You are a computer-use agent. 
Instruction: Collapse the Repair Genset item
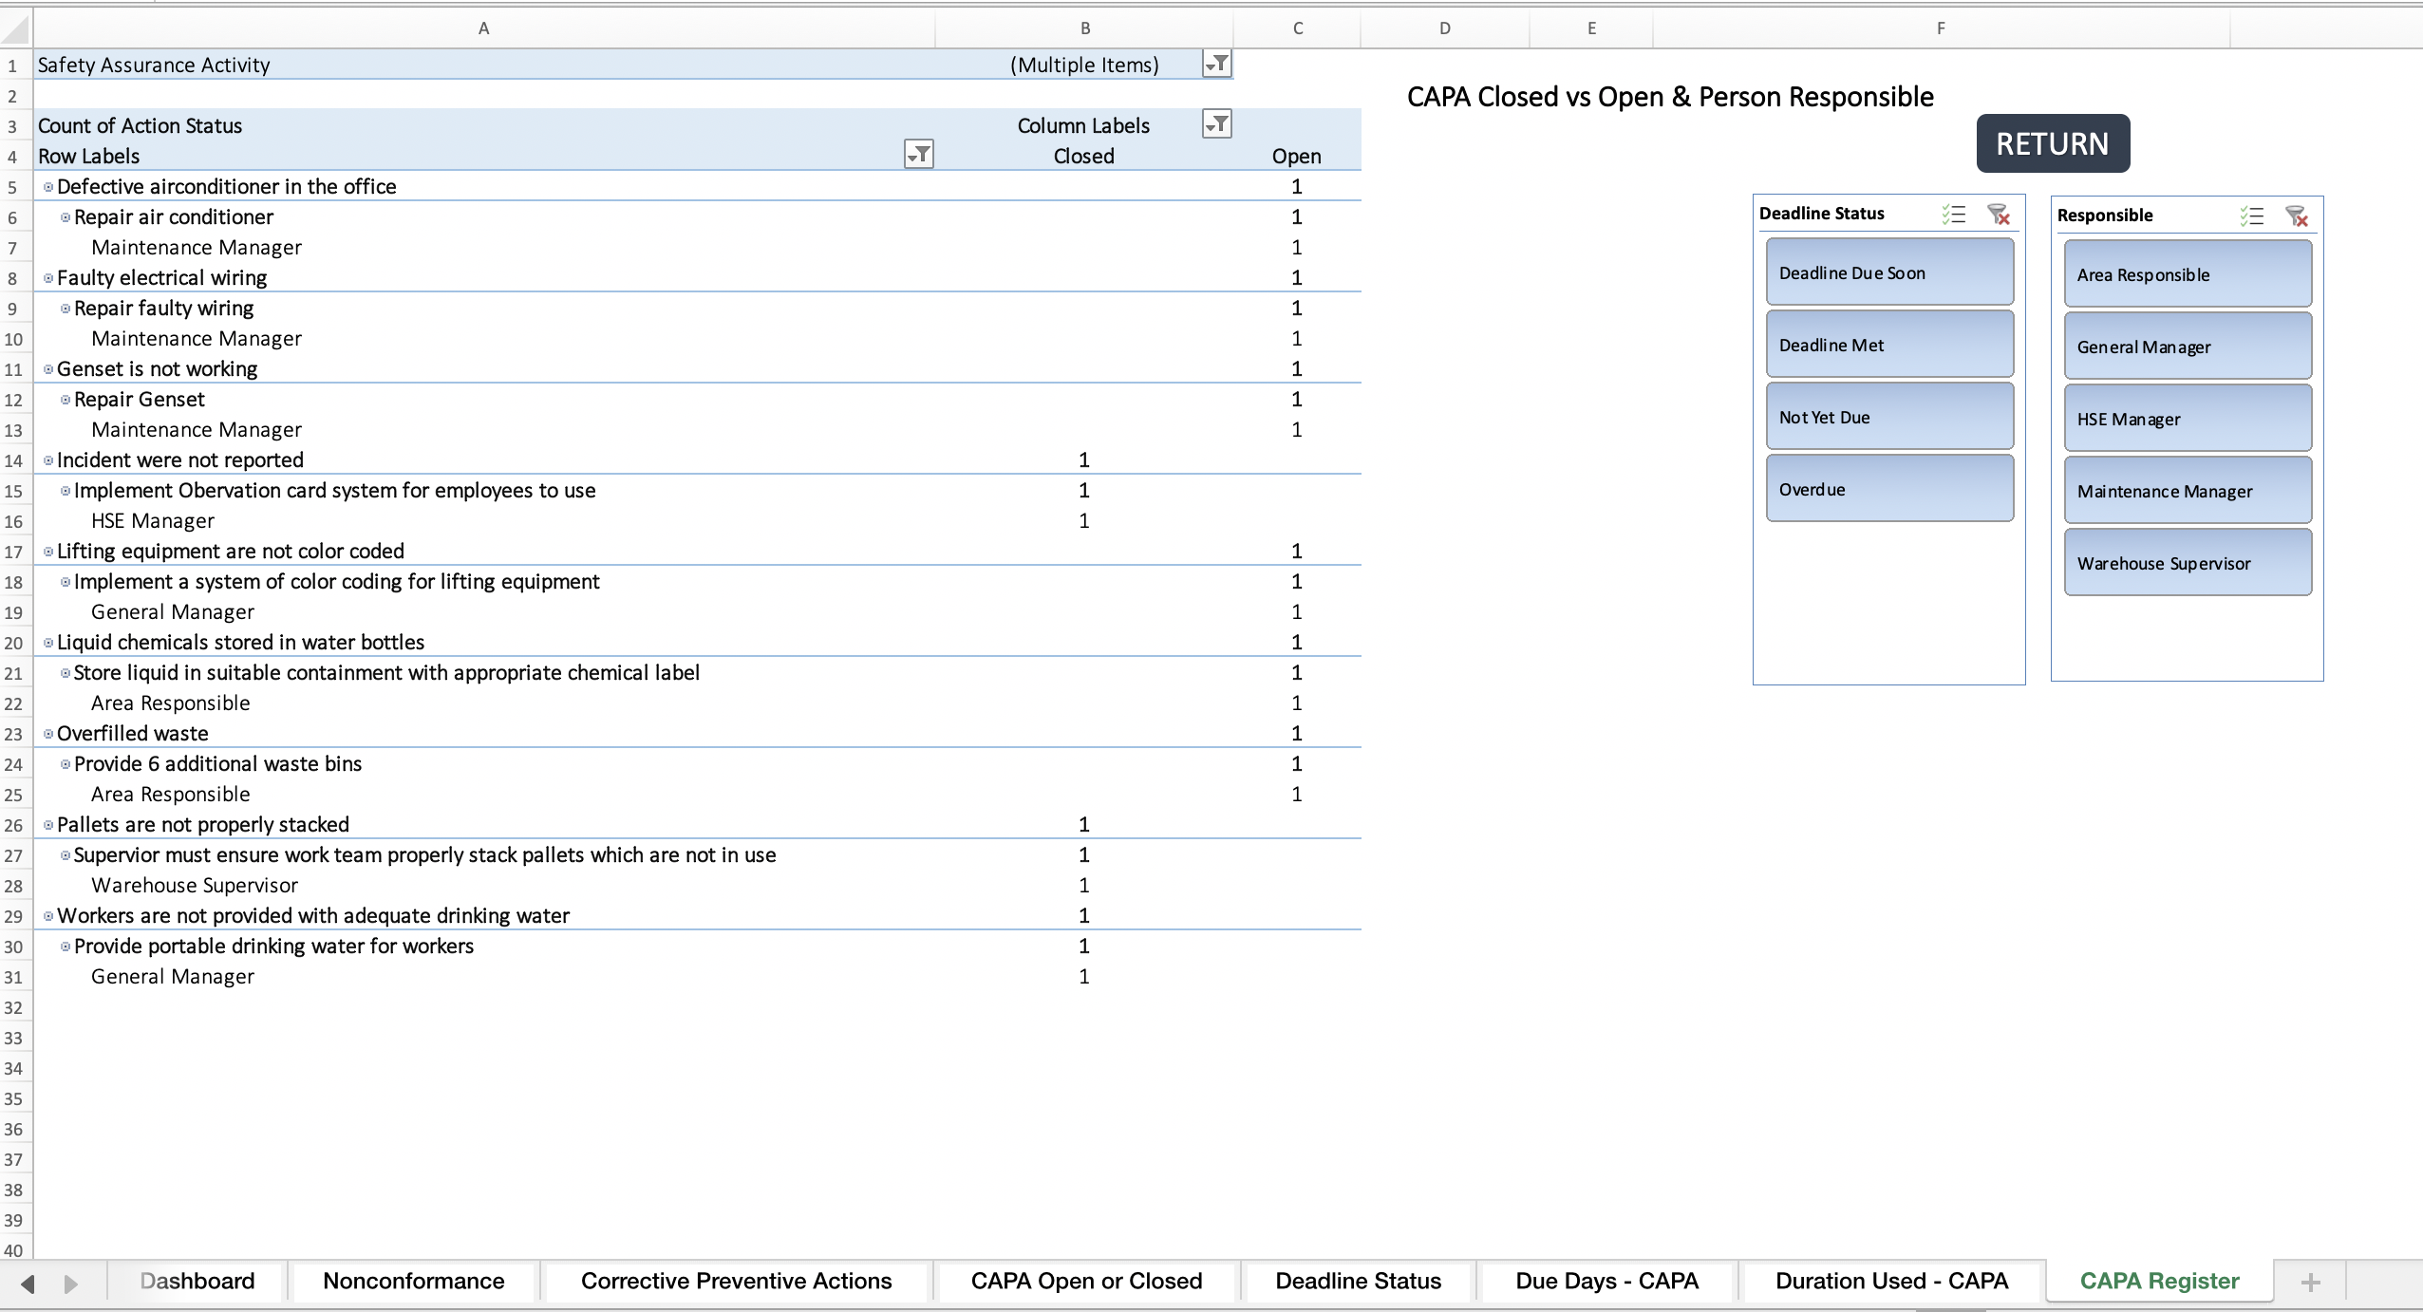pos(64,399)
